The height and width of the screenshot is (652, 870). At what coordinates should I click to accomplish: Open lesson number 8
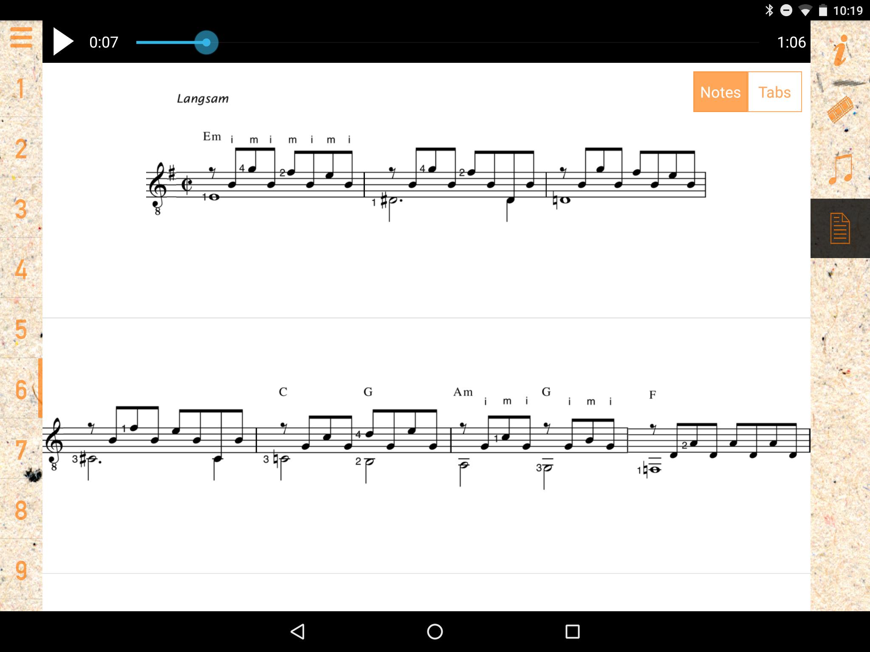pos(21,510)
